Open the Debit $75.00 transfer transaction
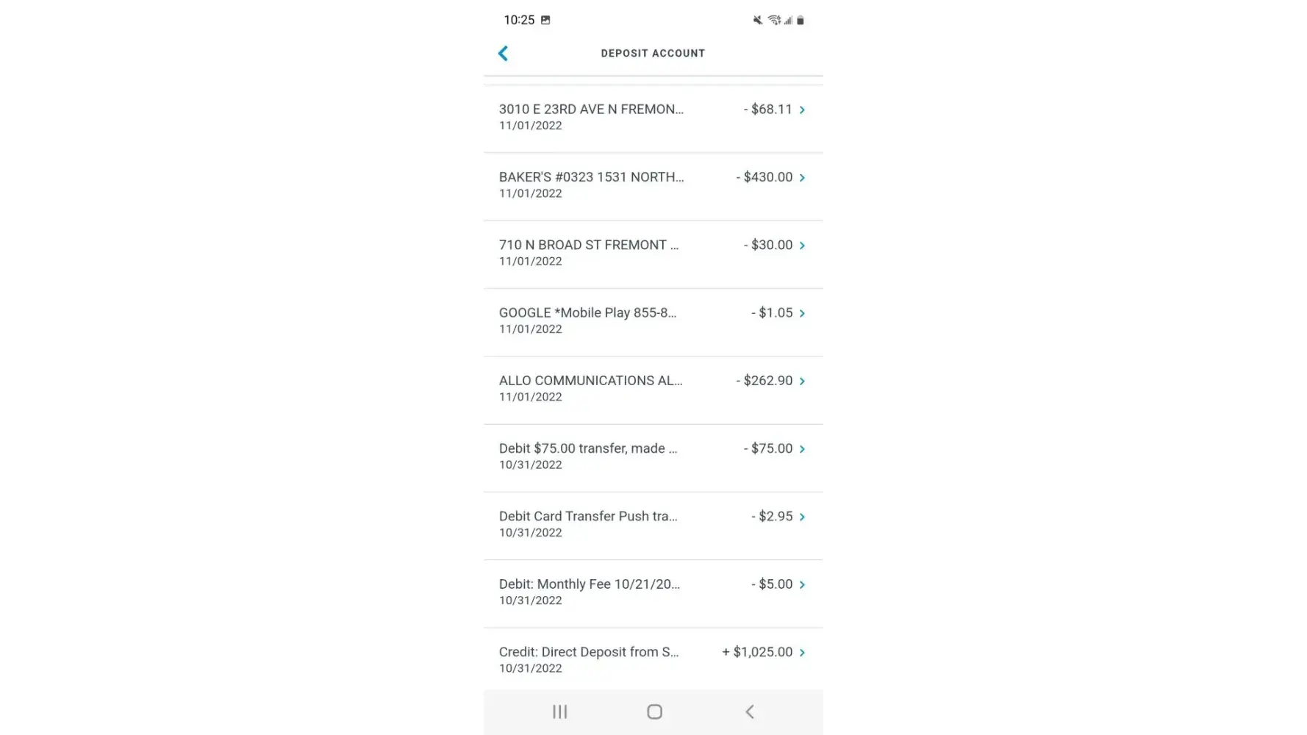This screenshot has height=735, width=1307. coord(588,456)
